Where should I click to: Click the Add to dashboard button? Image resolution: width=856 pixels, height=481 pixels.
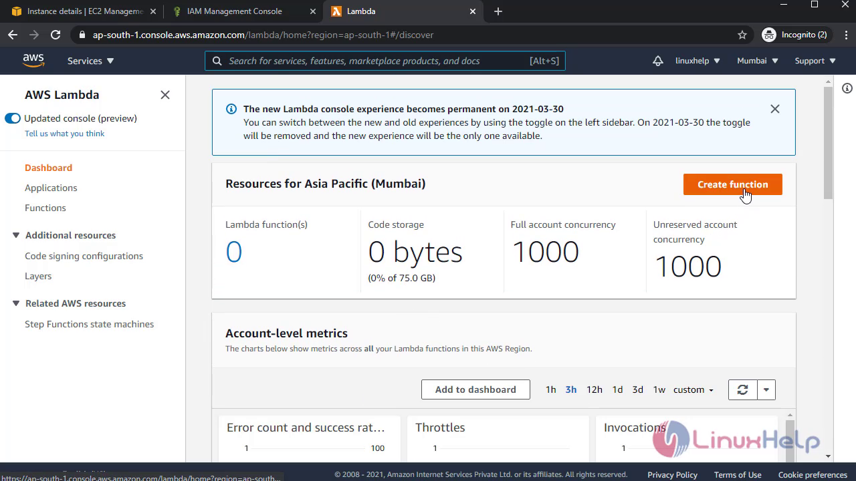coord(475,389)
